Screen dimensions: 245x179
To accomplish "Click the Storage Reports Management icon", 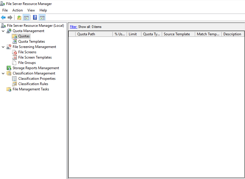I will point(9,68).
